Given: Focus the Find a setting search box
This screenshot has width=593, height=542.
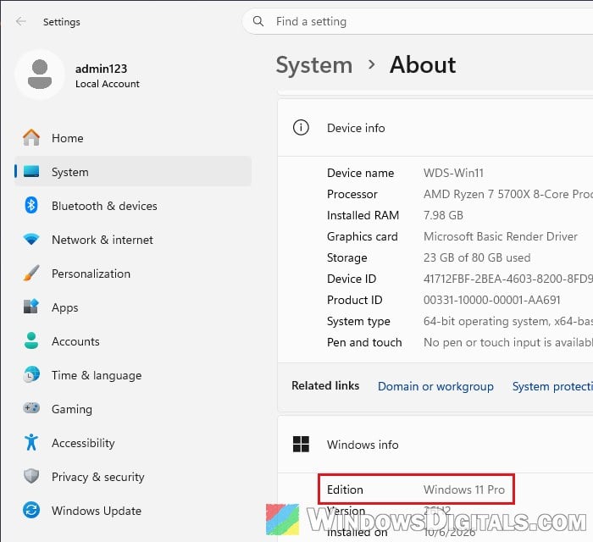Looking at the screenshot, I should tap(418, 21).
